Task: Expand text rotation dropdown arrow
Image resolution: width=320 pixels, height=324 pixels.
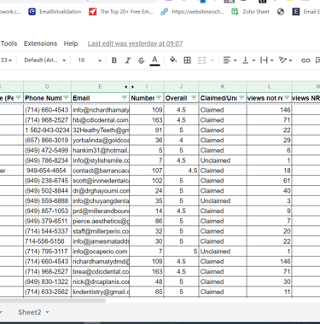Action: point(290,61)
